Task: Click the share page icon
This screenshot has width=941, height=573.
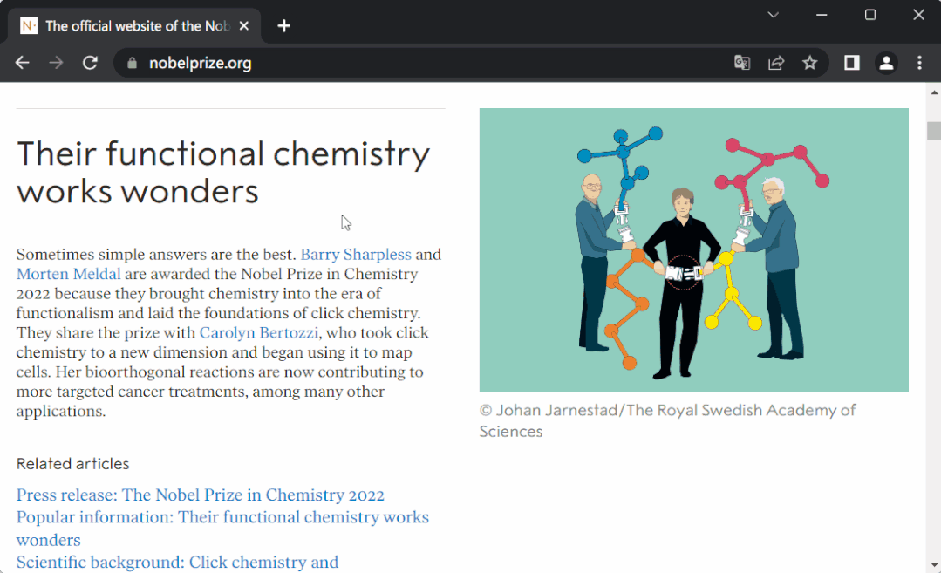Action: 776,63
